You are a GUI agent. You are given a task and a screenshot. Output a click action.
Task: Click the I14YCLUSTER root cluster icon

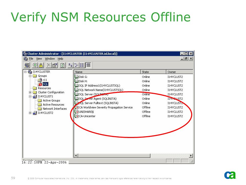coord(30,72)
